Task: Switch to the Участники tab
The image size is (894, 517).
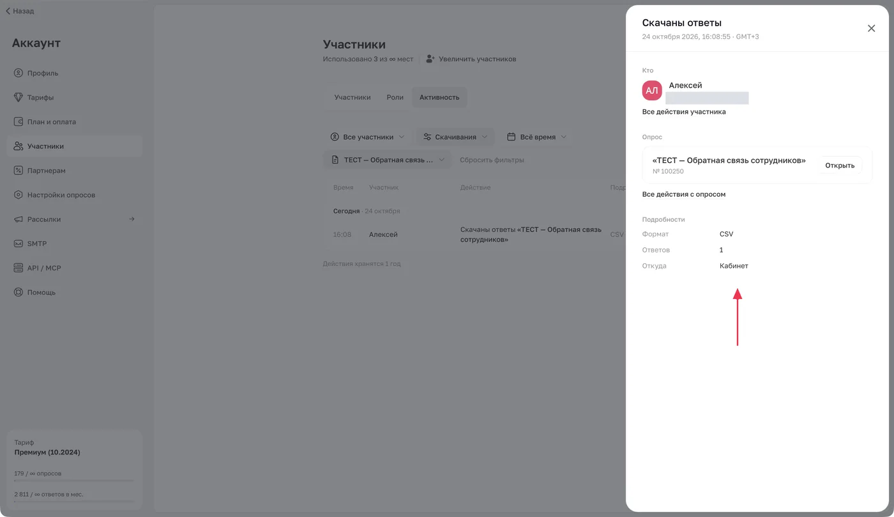Action: tap(352, 97)
